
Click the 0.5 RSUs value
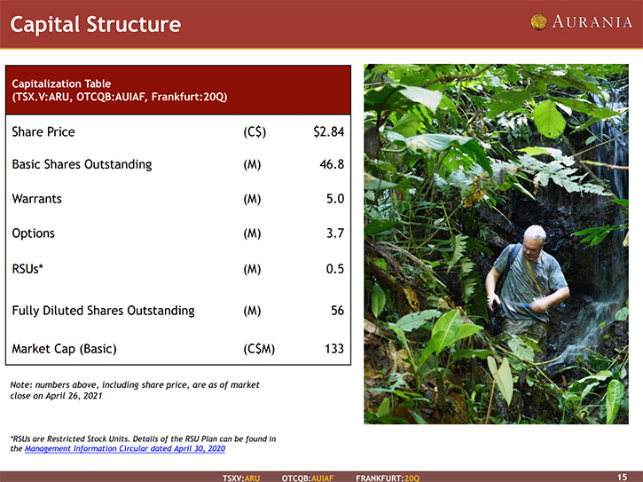coord(335,269)
